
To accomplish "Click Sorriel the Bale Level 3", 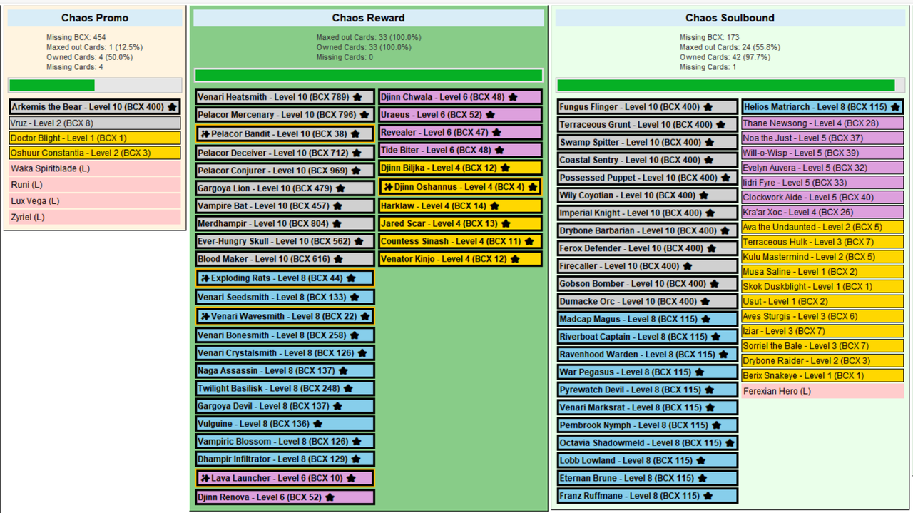I will (x=822, y=346).
